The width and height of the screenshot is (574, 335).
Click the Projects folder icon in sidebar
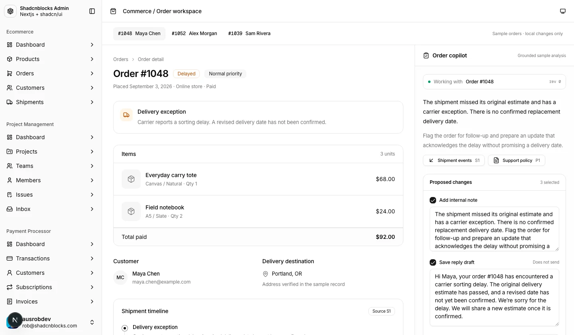pyautogui.click(x=10, y=152)
